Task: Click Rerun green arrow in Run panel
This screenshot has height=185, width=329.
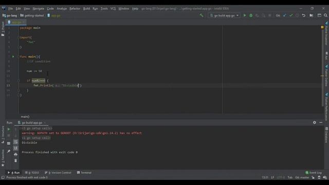Action: pyautogui.click(x=9, y=129)
